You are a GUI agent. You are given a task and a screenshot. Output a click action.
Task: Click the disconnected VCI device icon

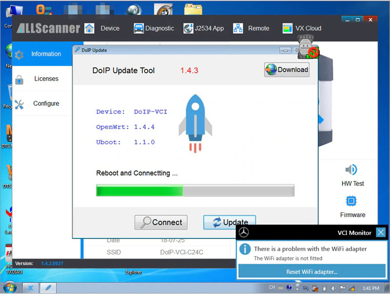coord(308,47)
